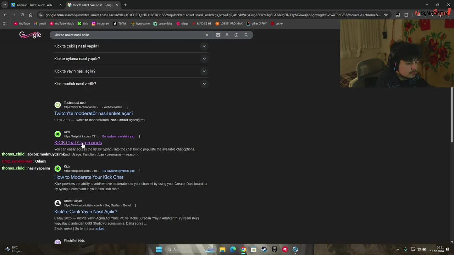Image resolution: width=454 pixels, height=255 pixels.
Task: Open the on-screen keyboard input tool
Action: (x=218, y=35)
